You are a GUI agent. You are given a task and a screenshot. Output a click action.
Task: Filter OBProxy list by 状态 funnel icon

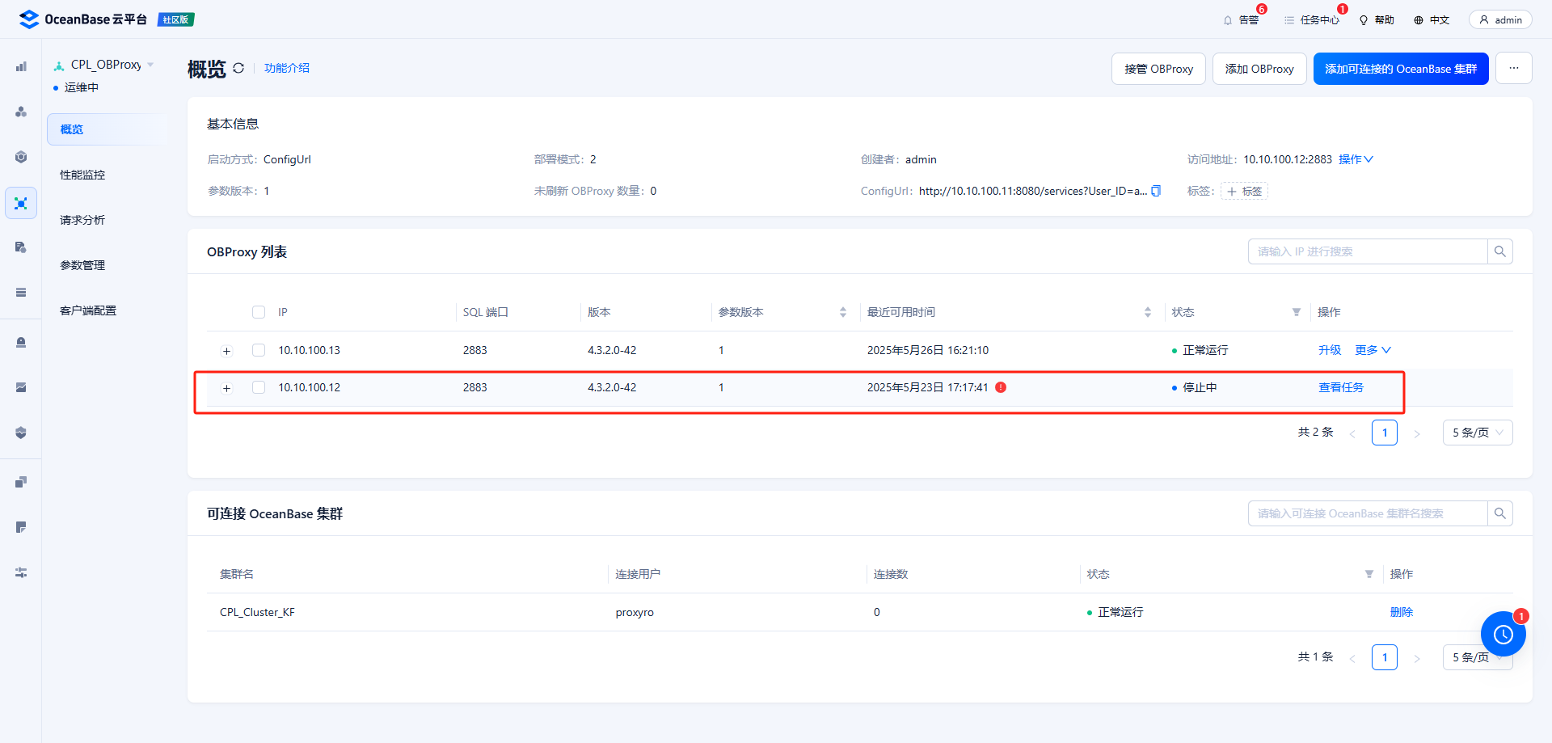point(1297,312)
